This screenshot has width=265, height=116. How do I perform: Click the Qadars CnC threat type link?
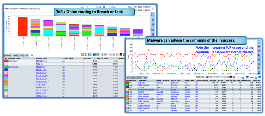(x=174, y=83)
